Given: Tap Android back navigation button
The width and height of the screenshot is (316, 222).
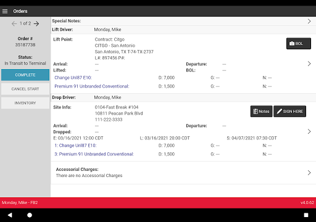Looking at the screenshot, I should pyautogui.click(x=10, y=215).
